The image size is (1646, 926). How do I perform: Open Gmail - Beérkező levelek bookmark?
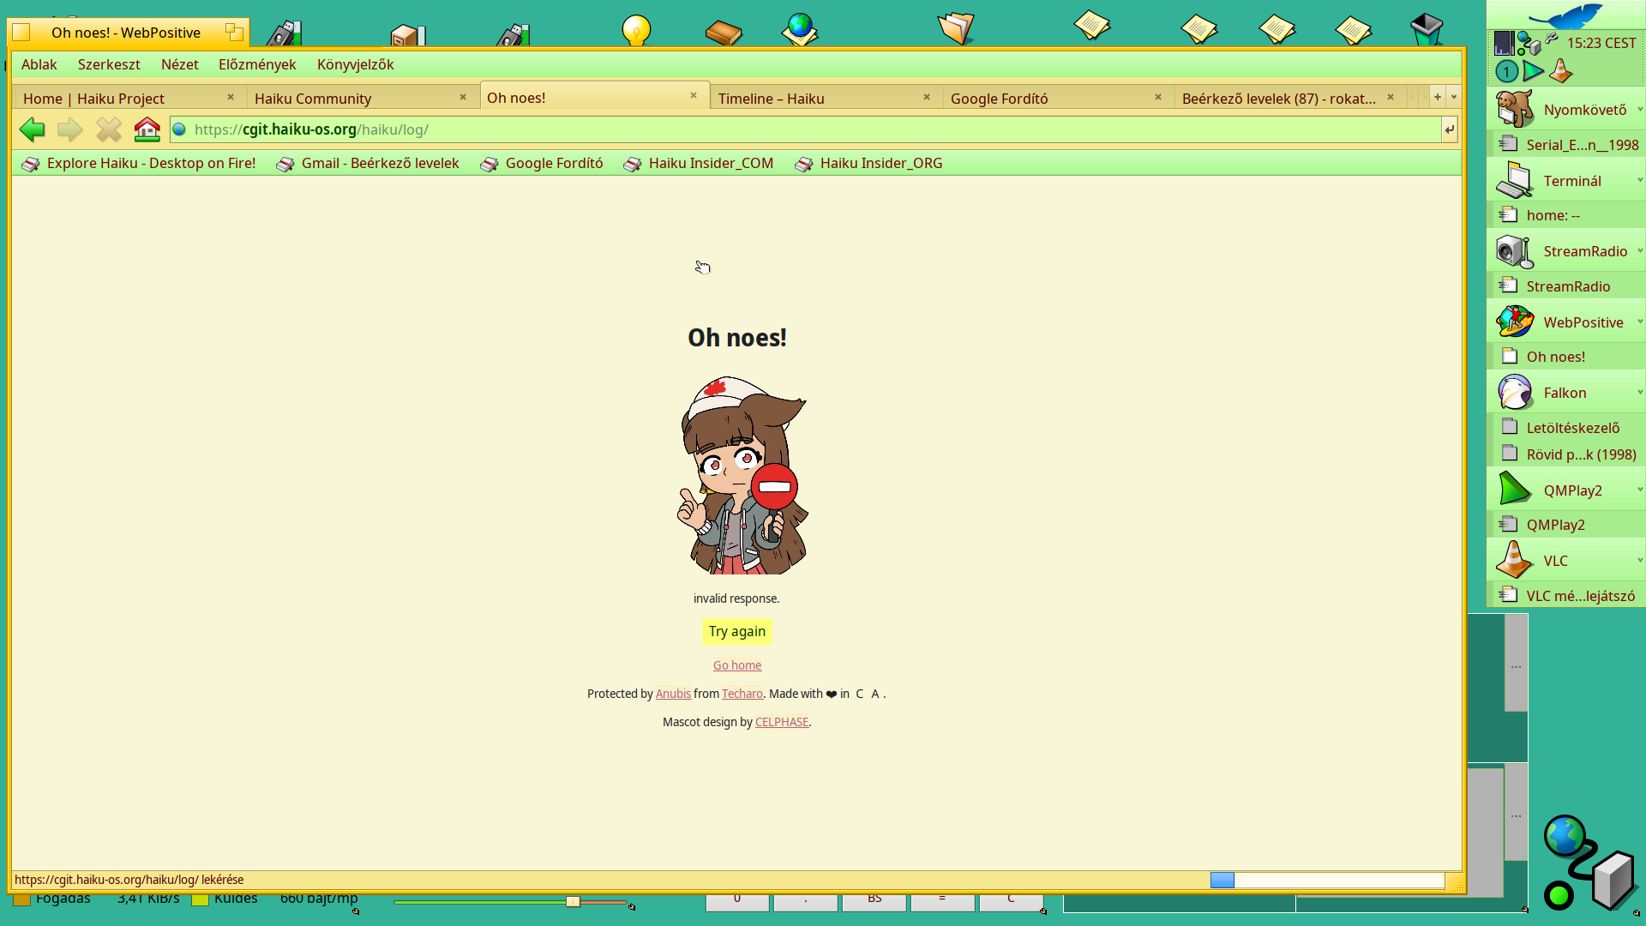(368, 163)
